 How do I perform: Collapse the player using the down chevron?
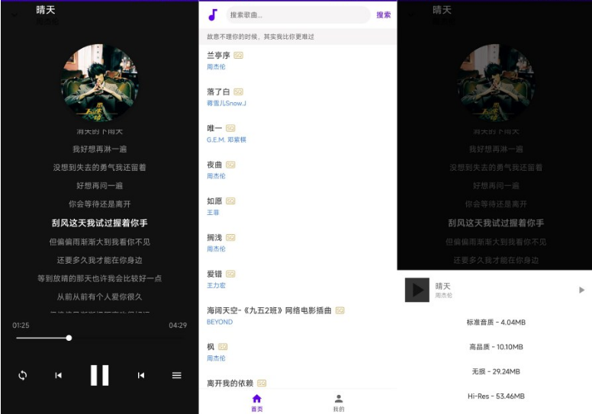click(14, 15)
